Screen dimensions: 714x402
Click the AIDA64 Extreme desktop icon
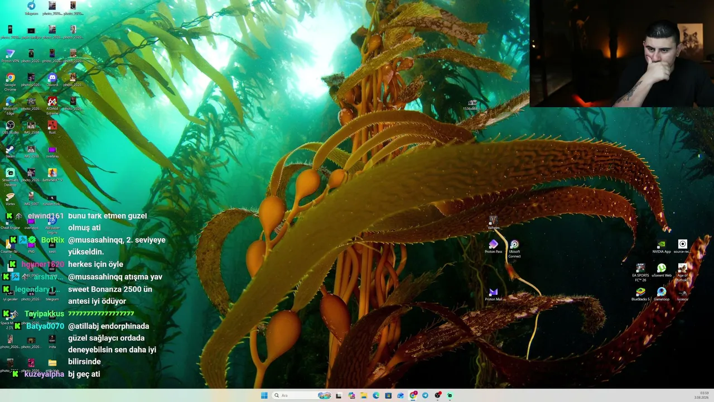pos(52,104)
